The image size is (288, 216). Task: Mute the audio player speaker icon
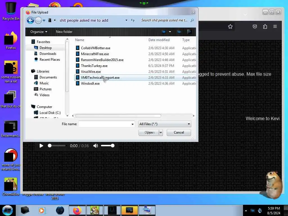pyautogui.click(x=96, y=146)
